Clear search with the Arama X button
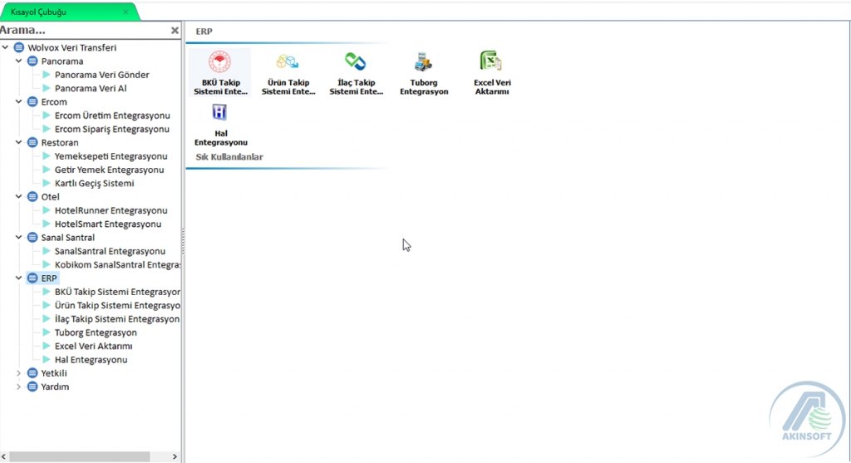Viewport: 851px width, 463px height. (175, 31)
